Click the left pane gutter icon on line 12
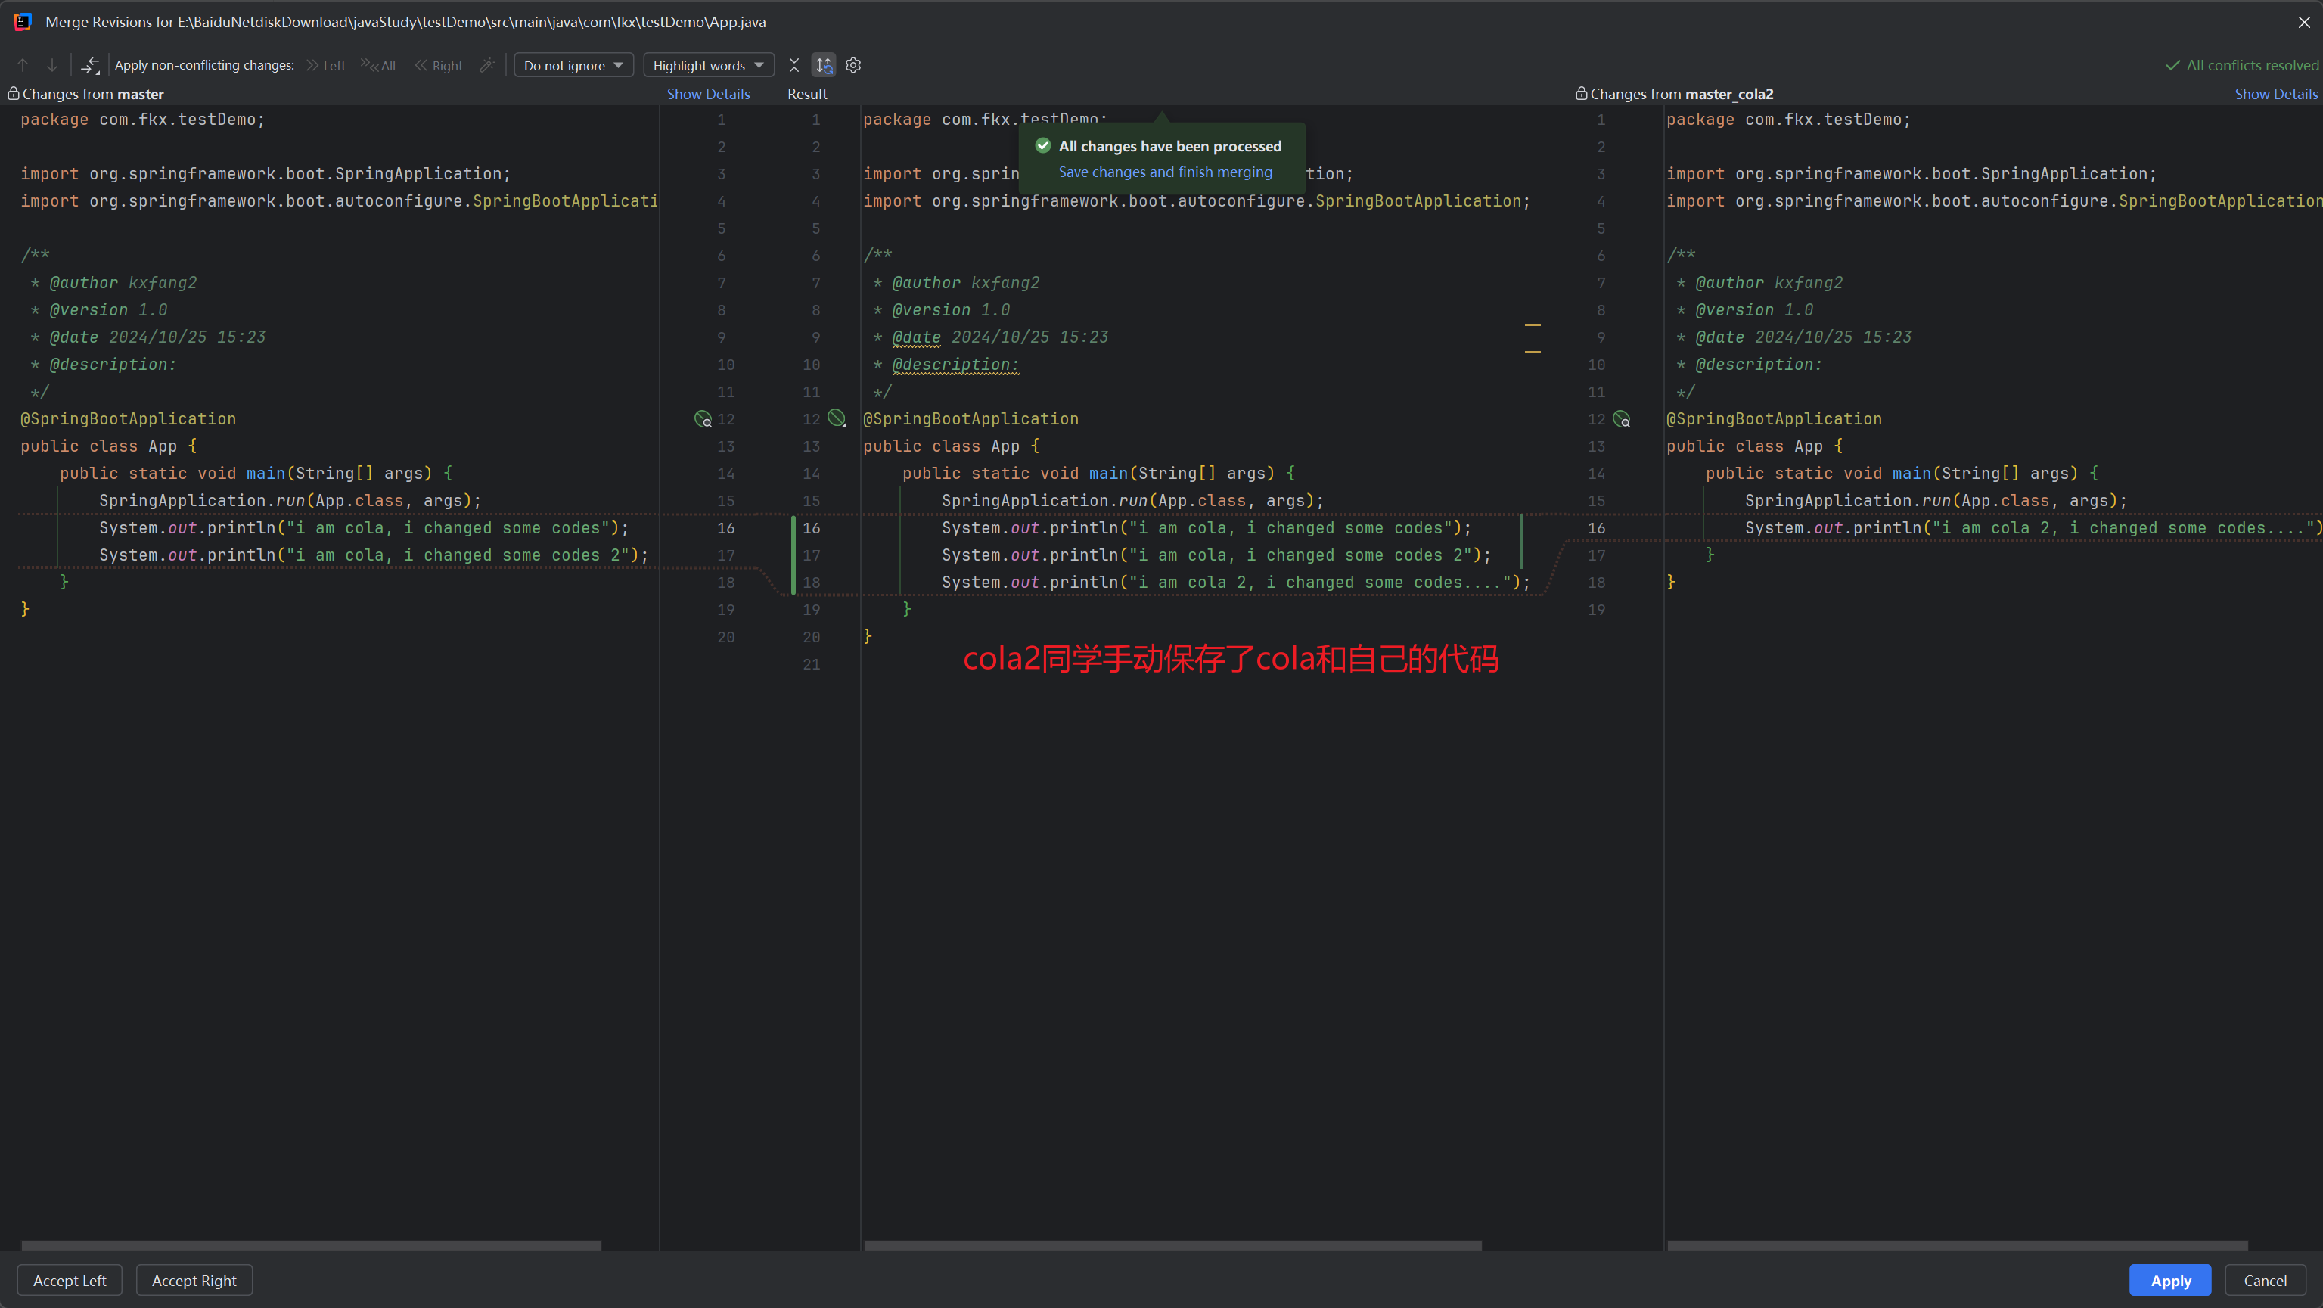The height and width of the screenshot is (1308, 2323). [x=703, y=418]
